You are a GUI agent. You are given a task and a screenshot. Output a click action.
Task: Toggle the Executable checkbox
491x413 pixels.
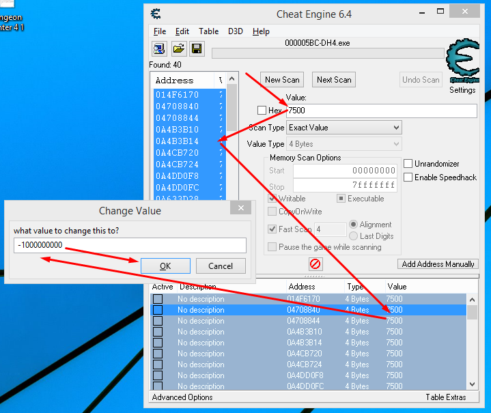point(341,199)
